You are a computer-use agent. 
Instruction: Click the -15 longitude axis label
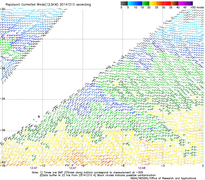(x=2, y=166)
